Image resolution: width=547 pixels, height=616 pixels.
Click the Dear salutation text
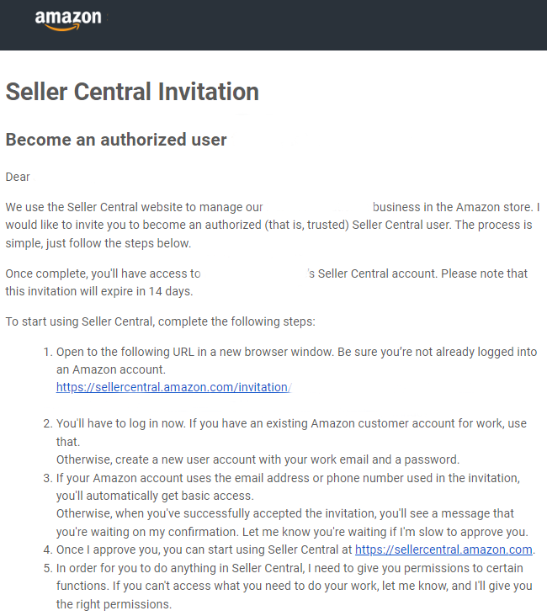pos(18,177)
